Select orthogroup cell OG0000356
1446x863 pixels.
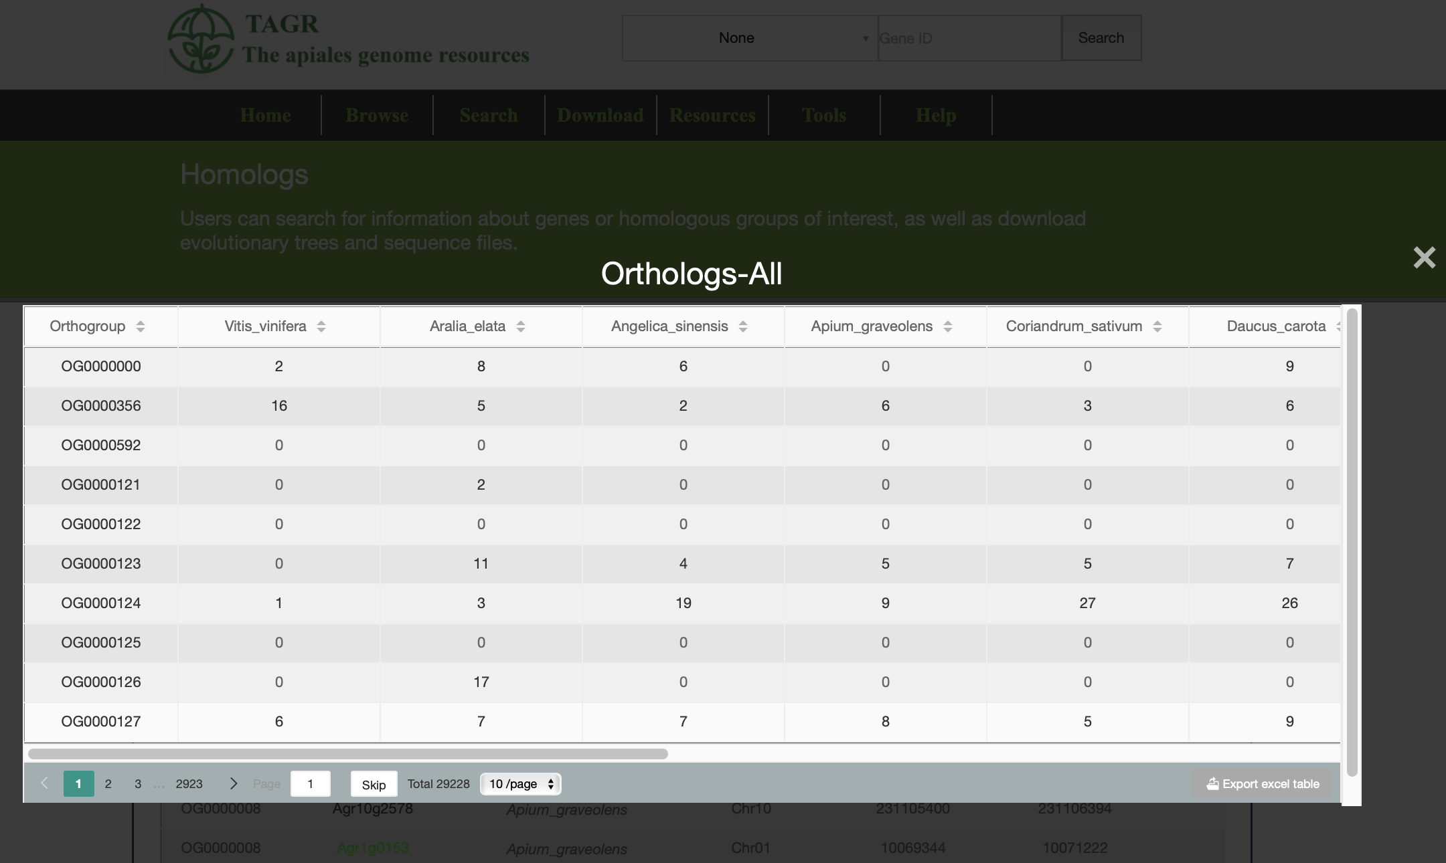point(101,406)
